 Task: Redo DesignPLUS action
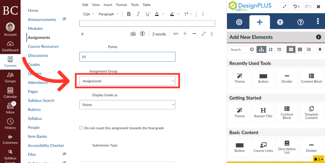coord(308,6)
